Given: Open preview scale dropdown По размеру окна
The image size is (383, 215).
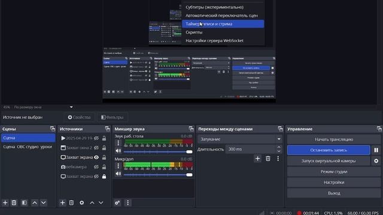Looking at the screenshot, I should [44, 107].
